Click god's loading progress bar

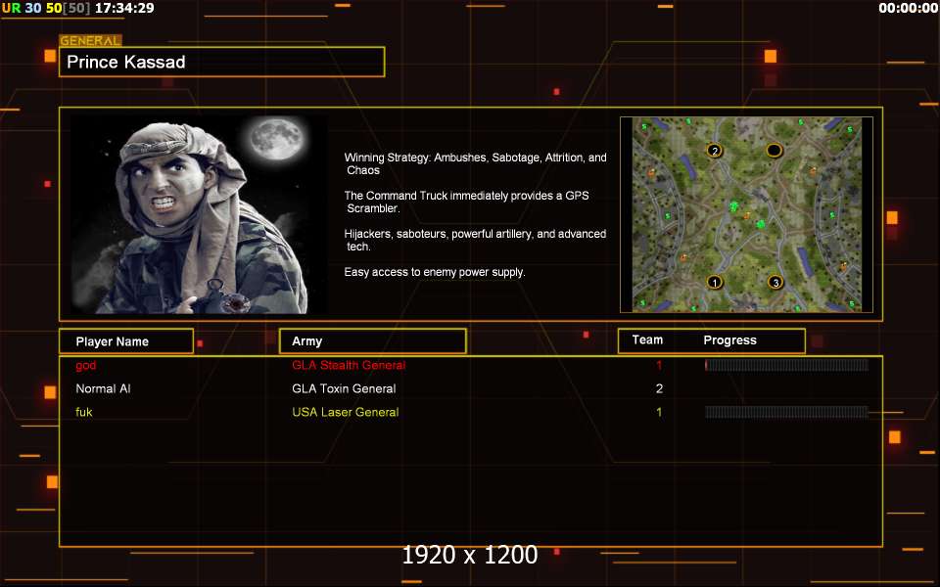[786, 365]
